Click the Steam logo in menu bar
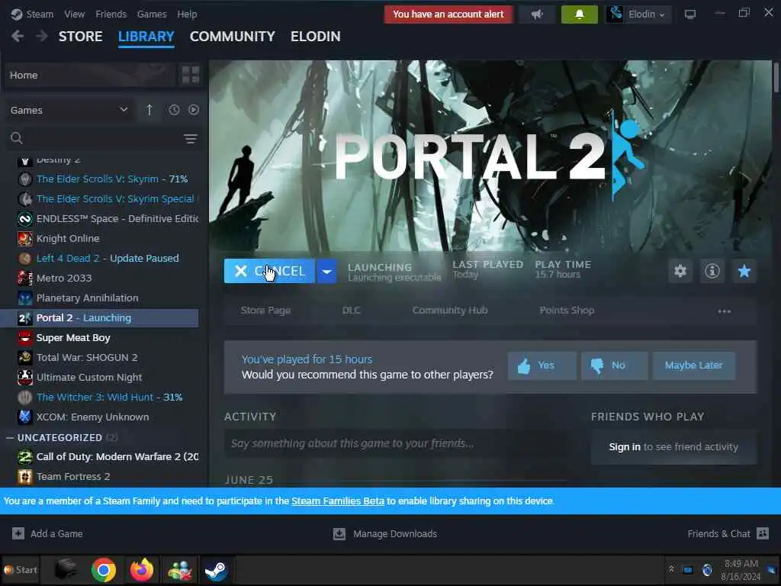Viewport: 781px width, 586px height. (17, 14)
